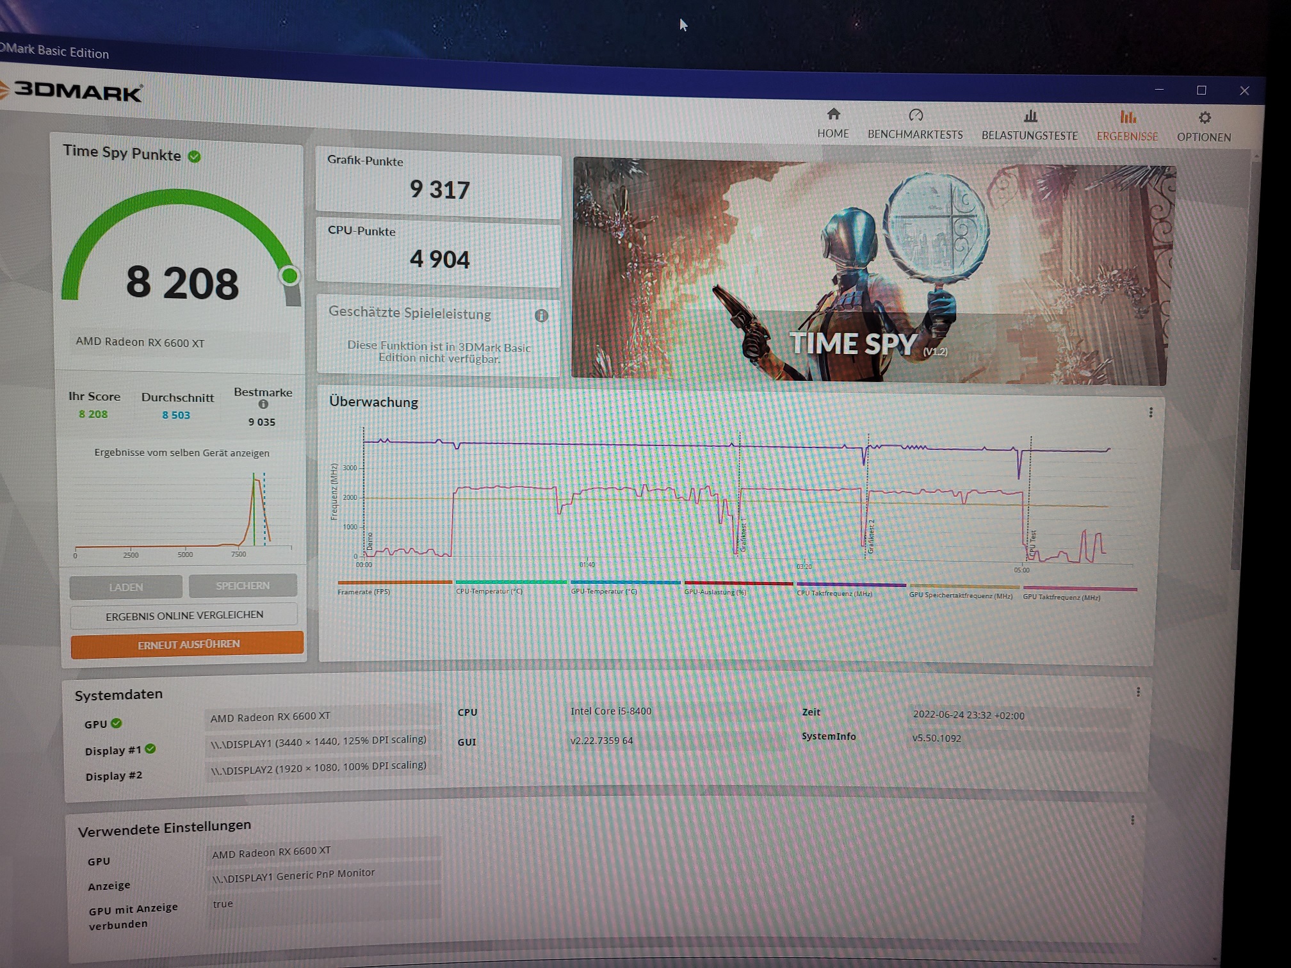Image resolution: width=1291 pixels, height=968 pixels.
Task: Switch to BENCHMARKTESTS tab
Action: pos(915,134)
